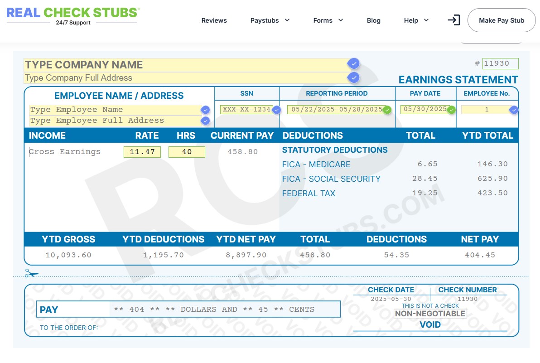Screen dimensions: 540x363
Task: Click checkmark icon next to employee name
Action: pyautogui.click(x=206, y=110)
